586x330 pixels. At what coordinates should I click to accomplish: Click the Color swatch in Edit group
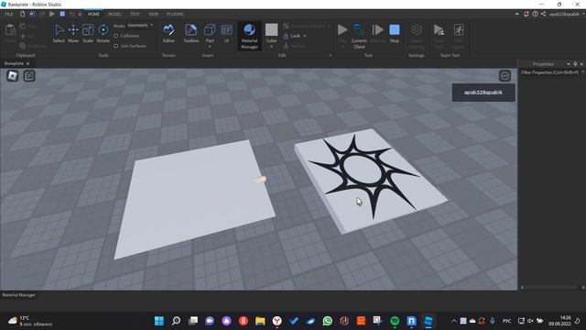point(271,29)
